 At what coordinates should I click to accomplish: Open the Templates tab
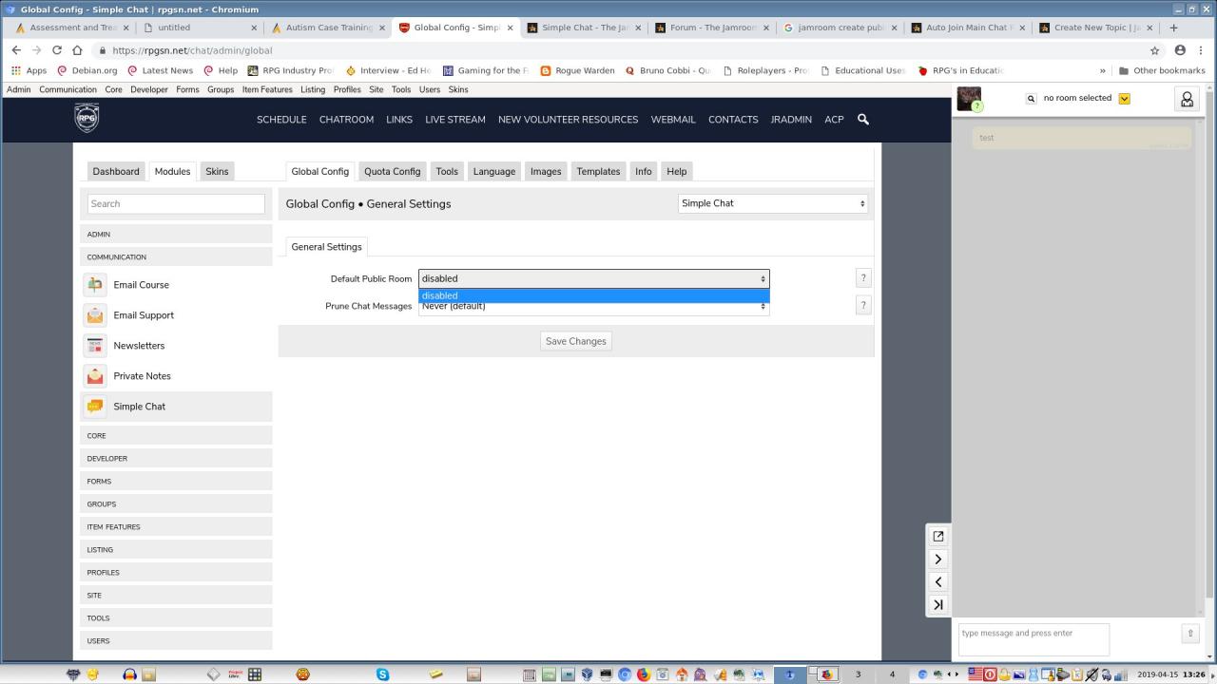pyautogui.click(x=598, y=171)
